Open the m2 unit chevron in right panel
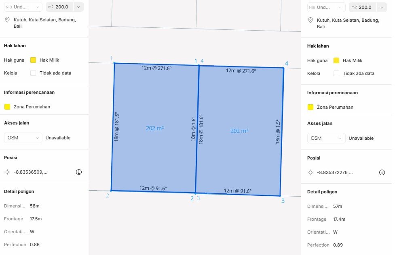 click(382, 7)
